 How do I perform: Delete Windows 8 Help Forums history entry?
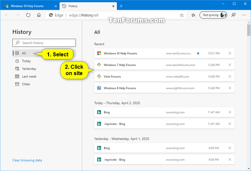(x=230, y=88)
